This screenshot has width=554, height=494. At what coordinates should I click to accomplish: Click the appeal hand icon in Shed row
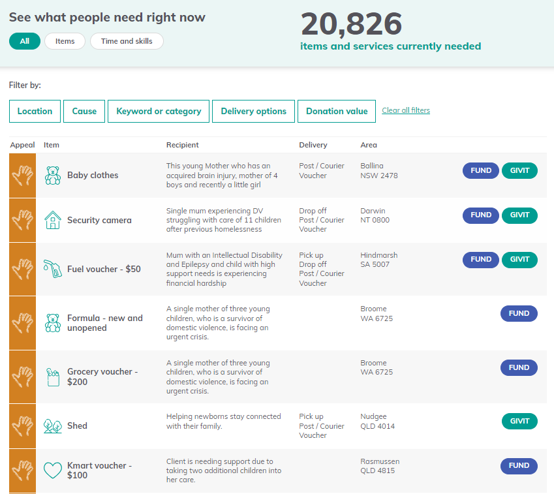(x=23, y=426)
